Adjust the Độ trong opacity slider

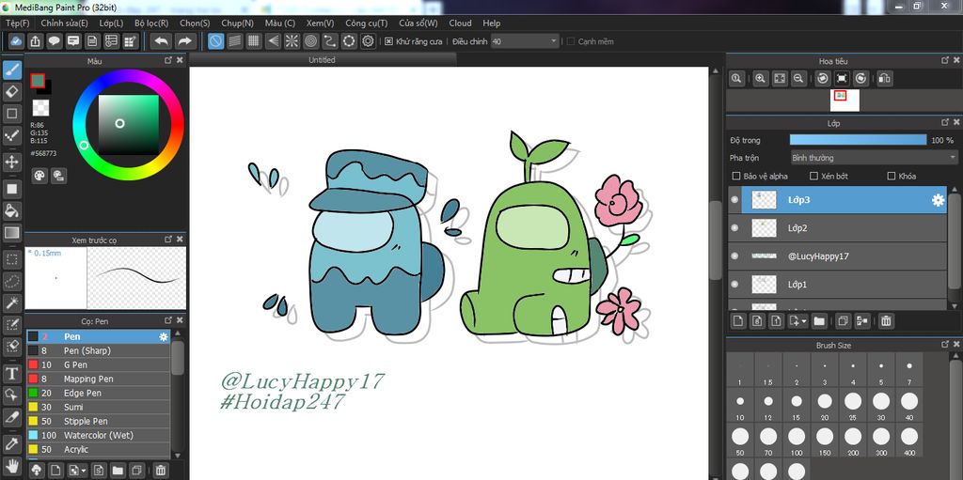click(x=858, y=141)
